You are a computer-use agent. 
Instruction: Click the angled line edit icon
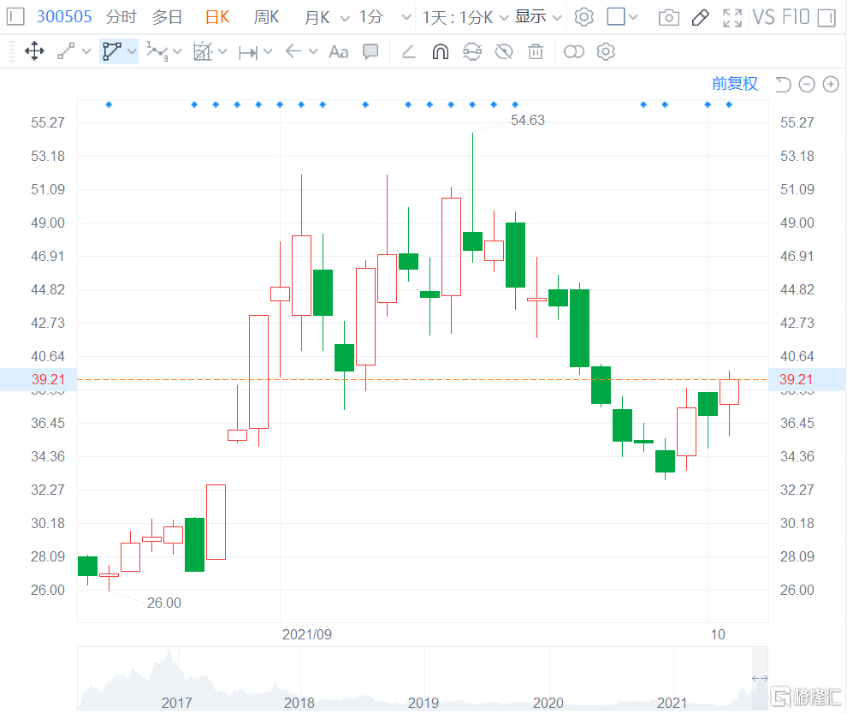408,52
